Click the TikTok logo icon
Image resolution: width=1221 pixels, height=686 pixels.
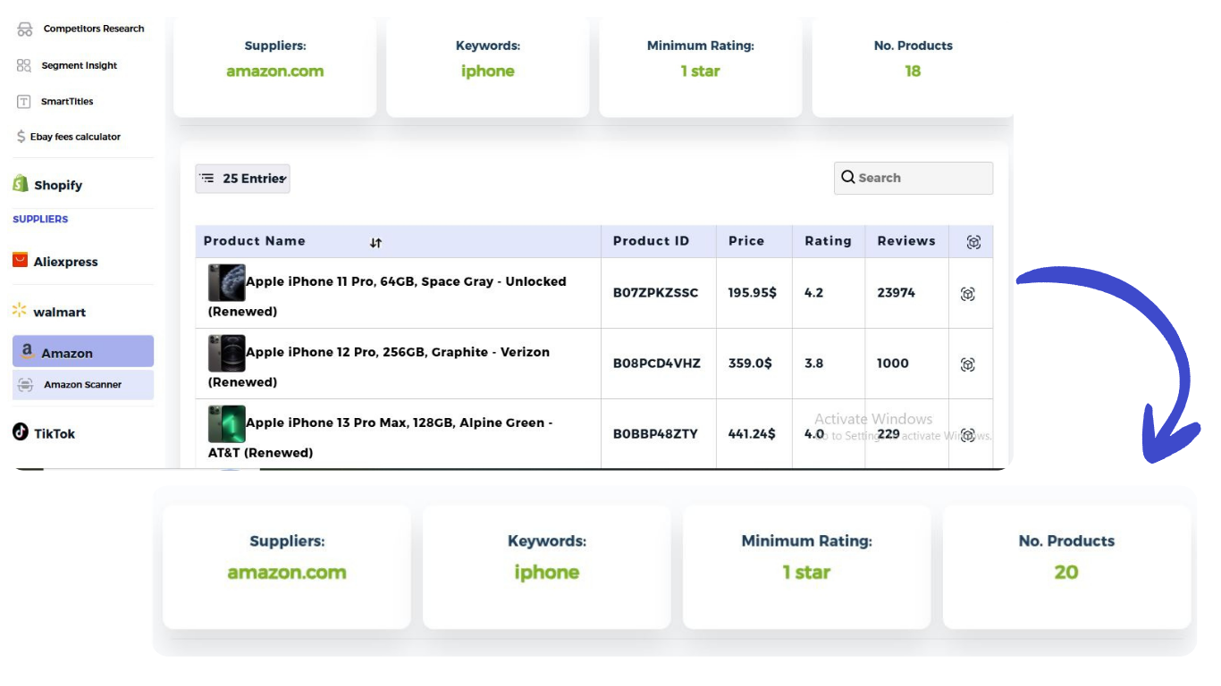pyautogui.click(x=21, y=432)
